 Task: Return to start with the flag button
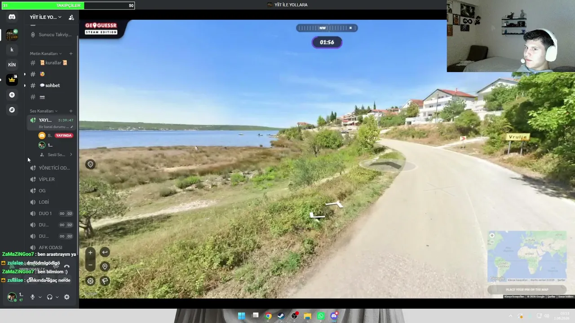tap(105, 281)
